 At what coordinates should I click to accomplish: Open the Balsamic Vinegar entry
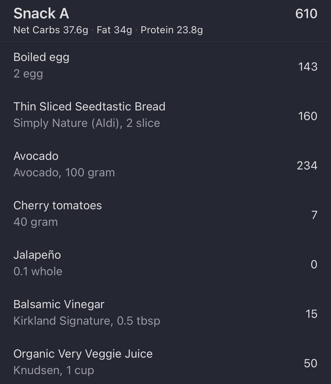point(59,304)
